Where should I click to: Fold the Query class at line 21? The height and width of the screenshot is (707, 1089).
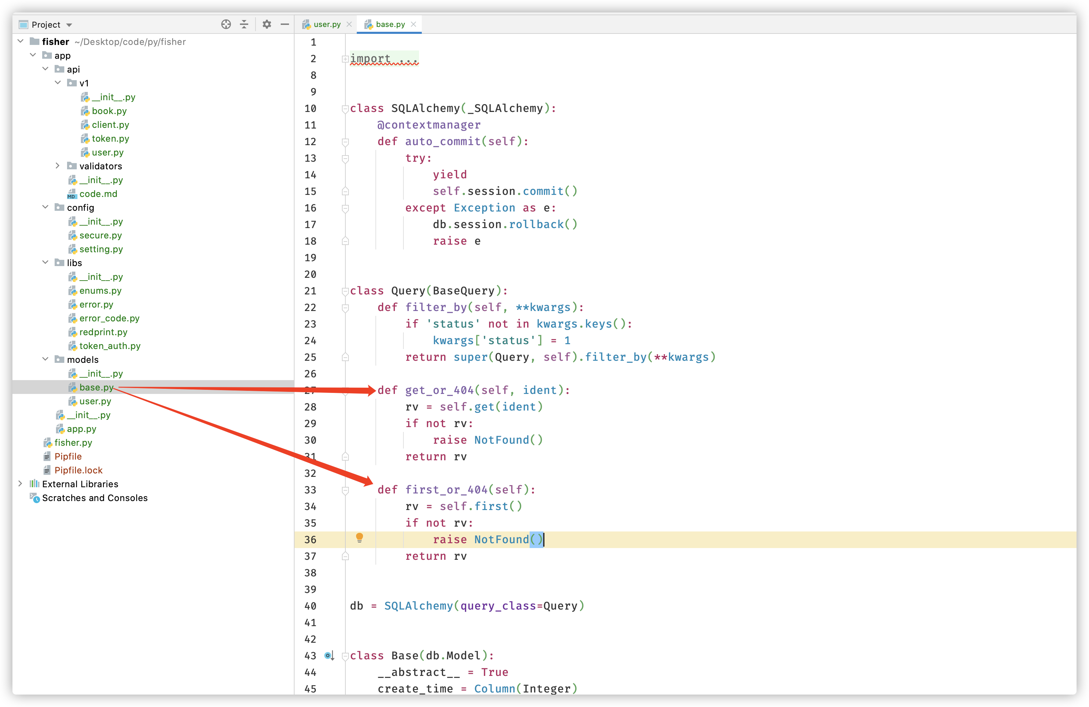[345, 291]
